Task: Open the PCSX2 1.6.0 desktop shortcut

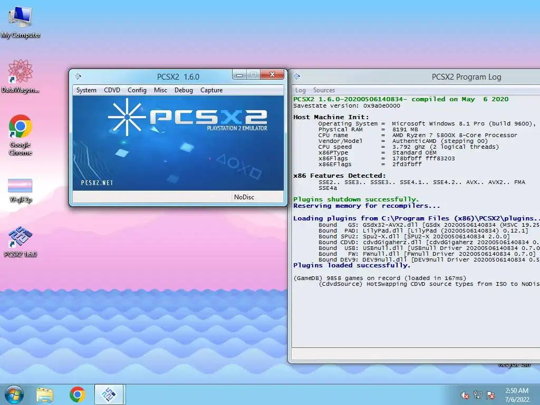Action: click(21, 242)
